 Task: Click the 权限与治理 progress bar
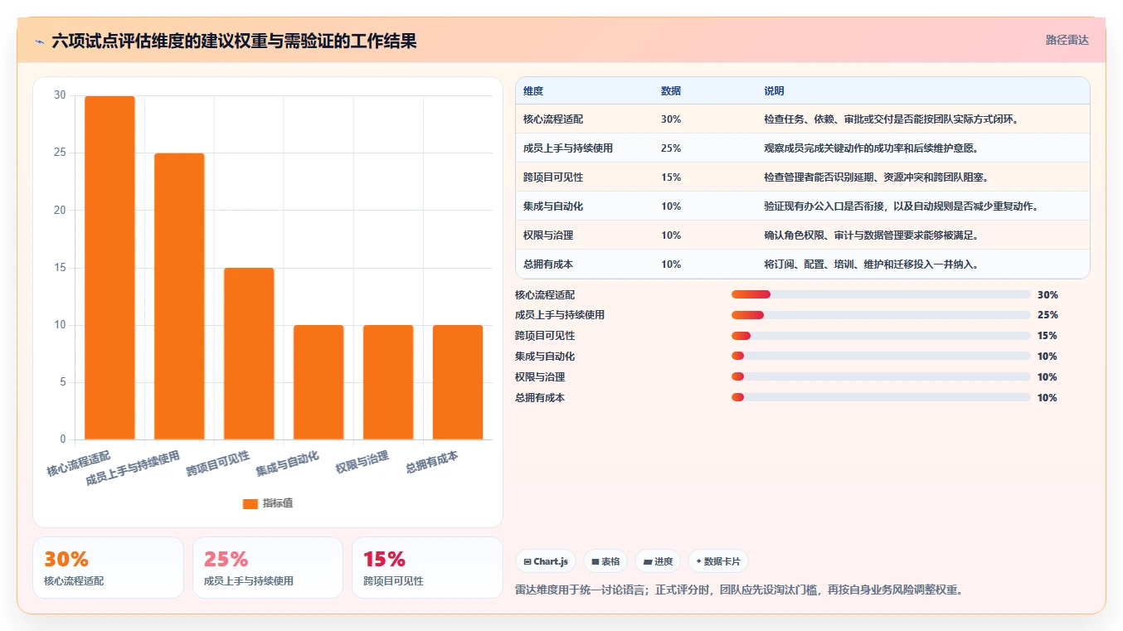click(881, 377)
